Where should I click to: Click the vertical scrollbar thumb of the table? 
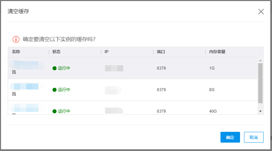[260, 83]
